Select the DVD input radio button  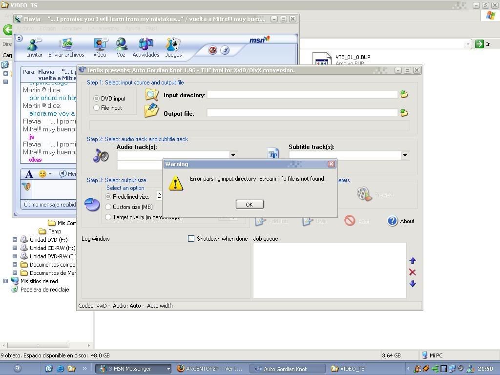96,99
